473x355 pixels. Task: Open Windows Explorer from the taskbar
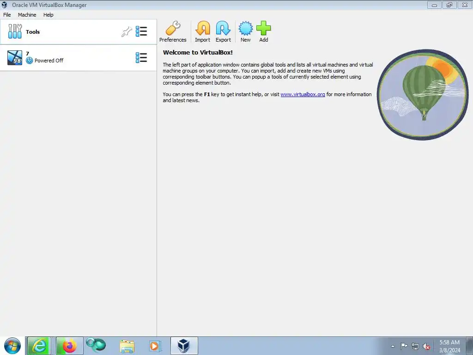click(127, 346)
